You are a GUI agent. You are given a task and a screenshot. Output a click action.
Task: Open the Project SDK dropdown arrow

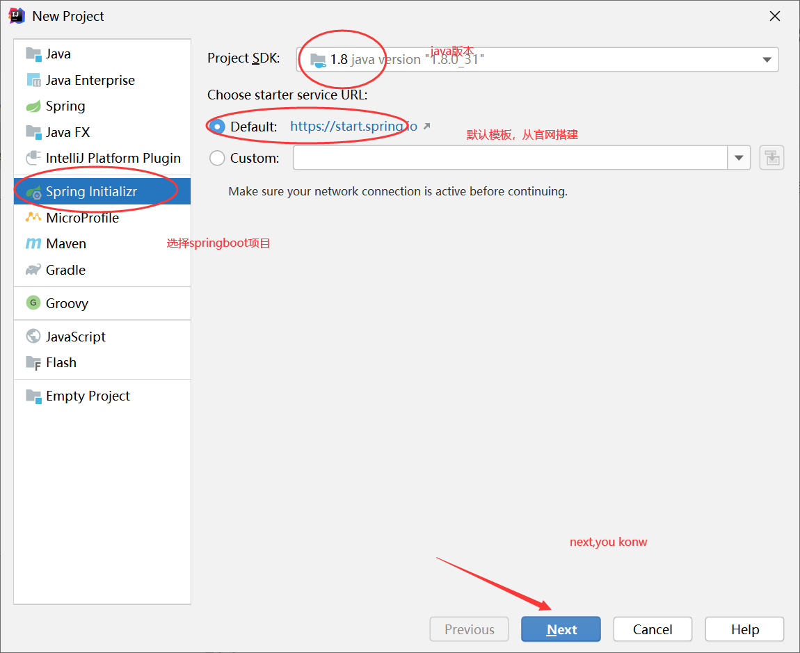(767, 60)
